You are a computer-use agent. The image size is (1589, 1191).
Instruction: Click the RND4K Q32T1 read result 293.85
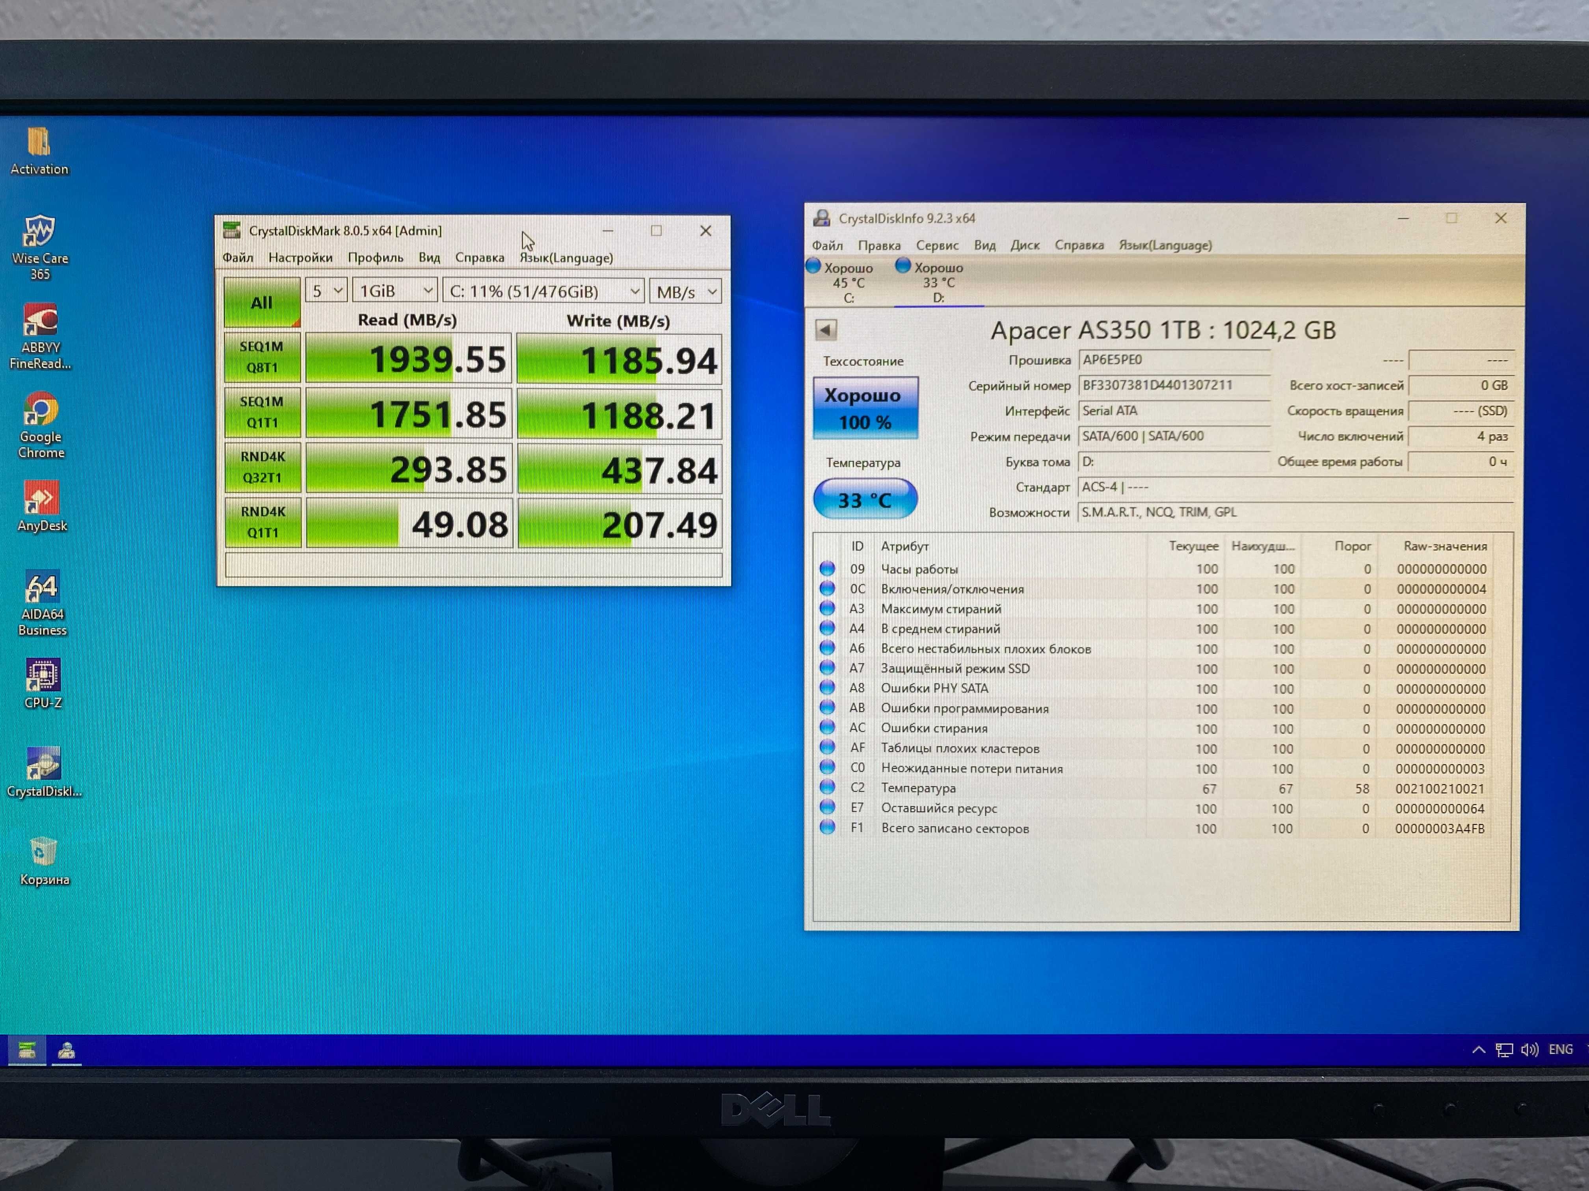(409, 468)
